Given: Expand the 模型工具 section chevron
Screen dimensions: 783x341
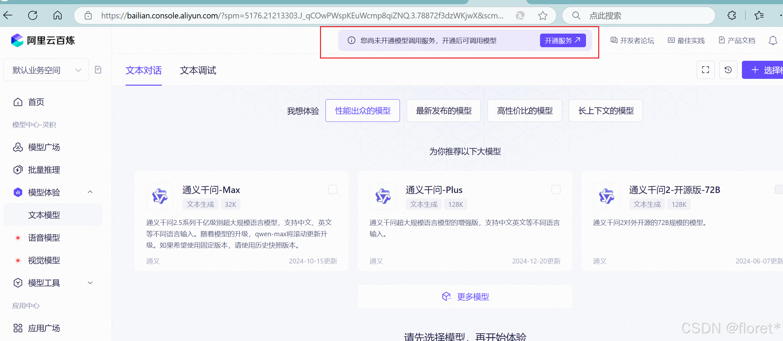Looking at the screenshot, I should click(90, 283).
